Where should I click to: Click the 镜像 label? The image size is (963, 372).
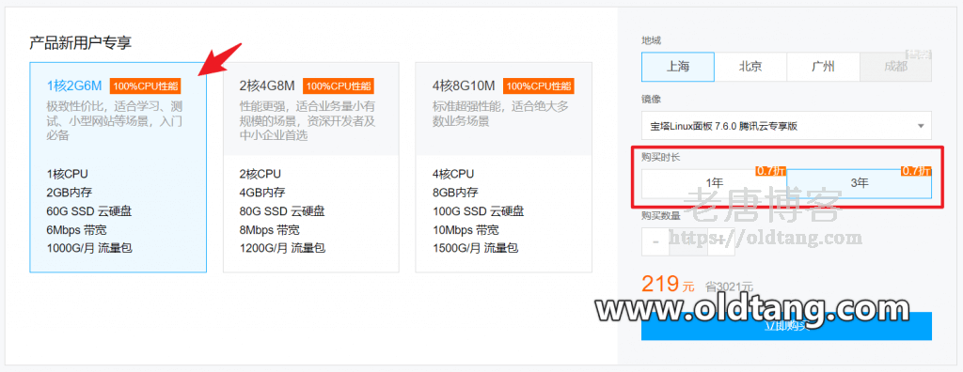point(652,100)
